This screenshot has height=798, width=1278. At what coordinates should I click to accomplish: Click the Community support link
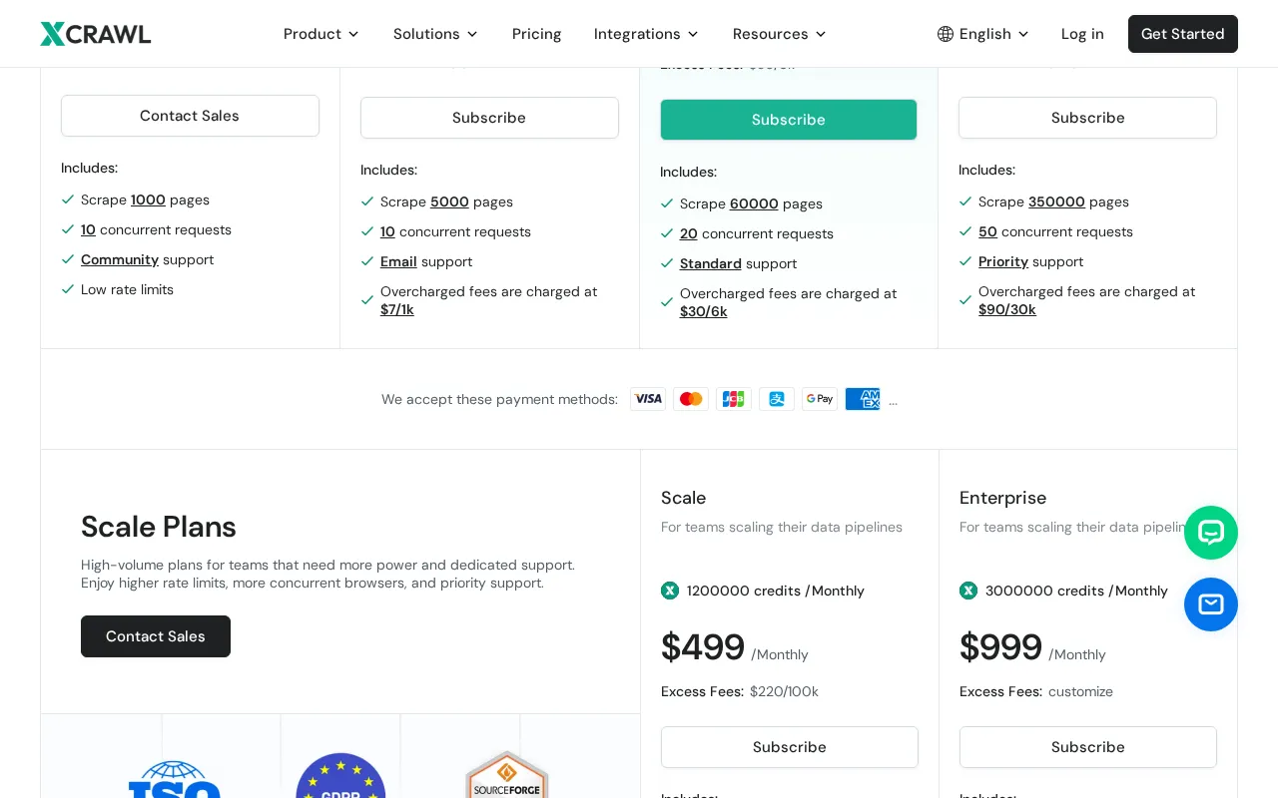[120, 259]
